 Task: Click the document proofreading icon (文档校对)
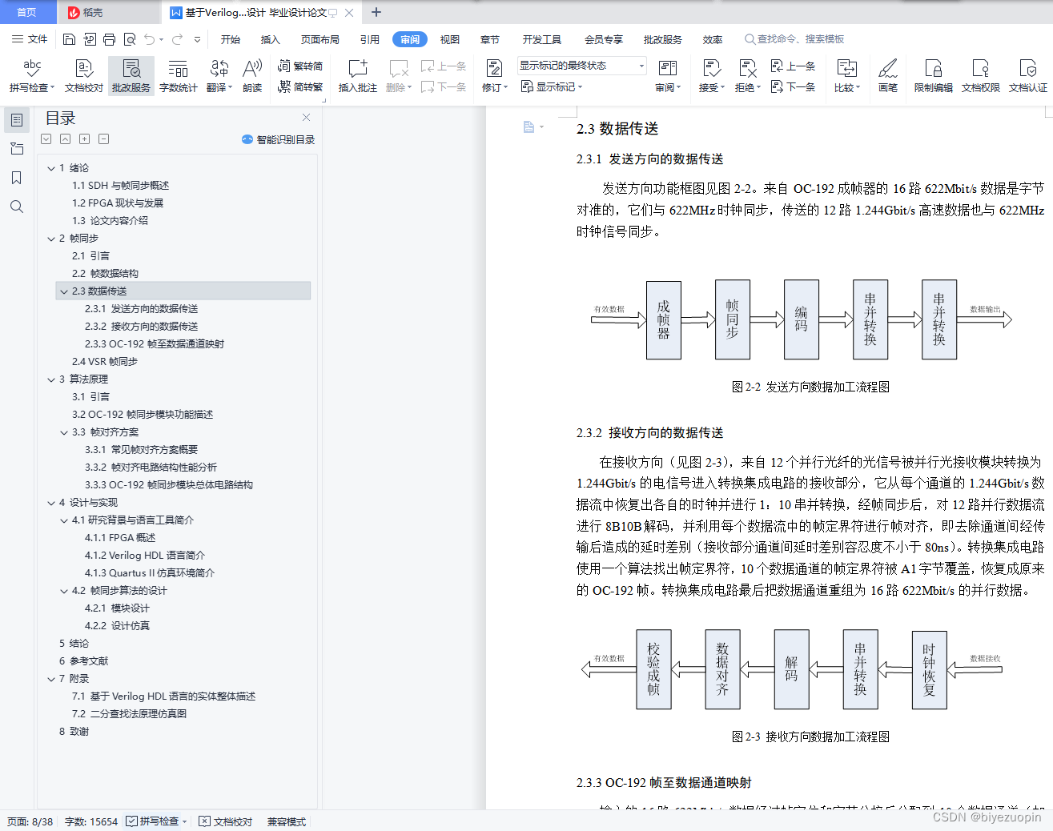[84, 75]
